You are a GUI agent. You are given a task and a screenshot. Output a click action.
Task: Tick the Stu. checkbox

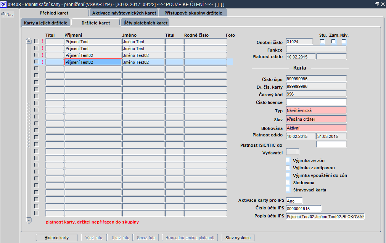[x=322, y=41]
